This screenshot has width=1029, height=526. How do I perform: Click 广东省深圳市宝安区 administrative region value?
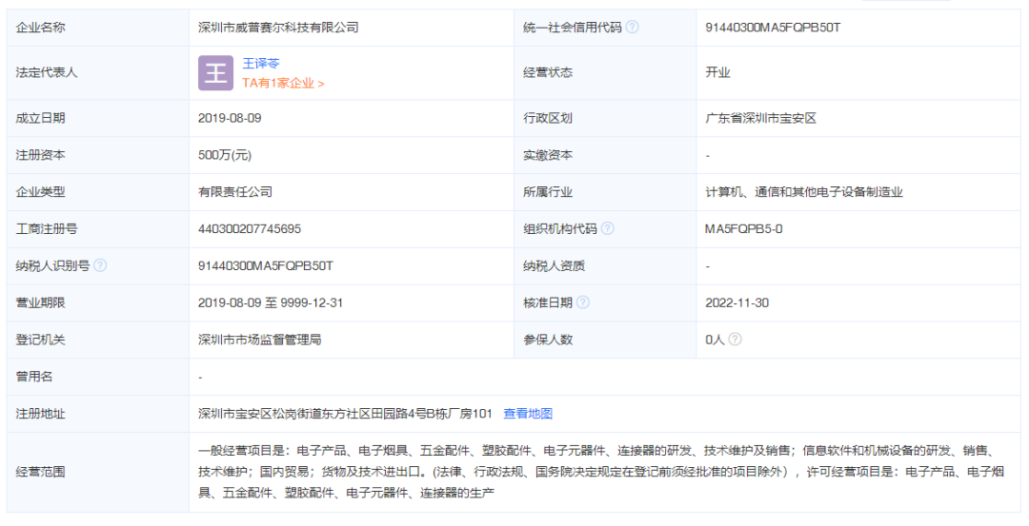(x=760, y=118)
